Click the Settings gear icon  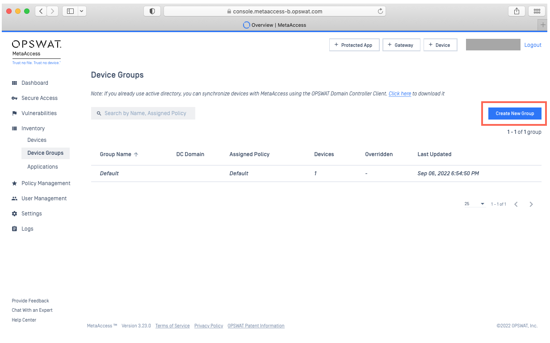tap(14, 214)
